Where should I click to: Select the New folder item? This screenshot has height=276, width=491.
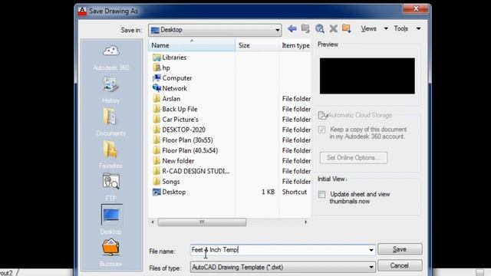point(173,160)
